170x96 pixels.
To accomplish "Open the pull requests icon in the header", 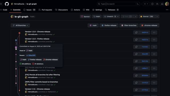I will (x=157, y=4).
